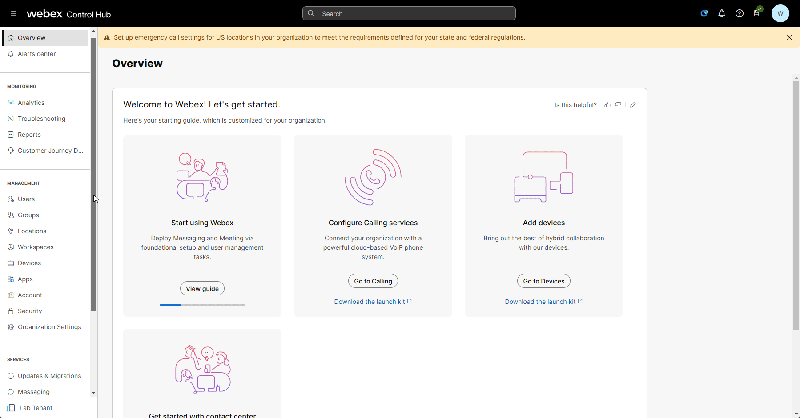800x418 pixels.
Task: Click the task list icon with checkmark
Action: click(x=757, y=13)
